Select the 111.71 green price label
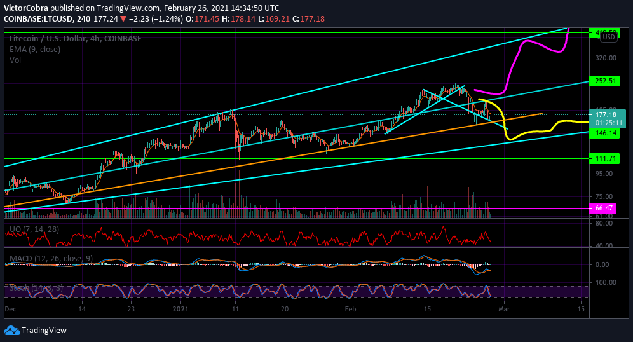Screen dimensions: 633x342 pos(604,158)
